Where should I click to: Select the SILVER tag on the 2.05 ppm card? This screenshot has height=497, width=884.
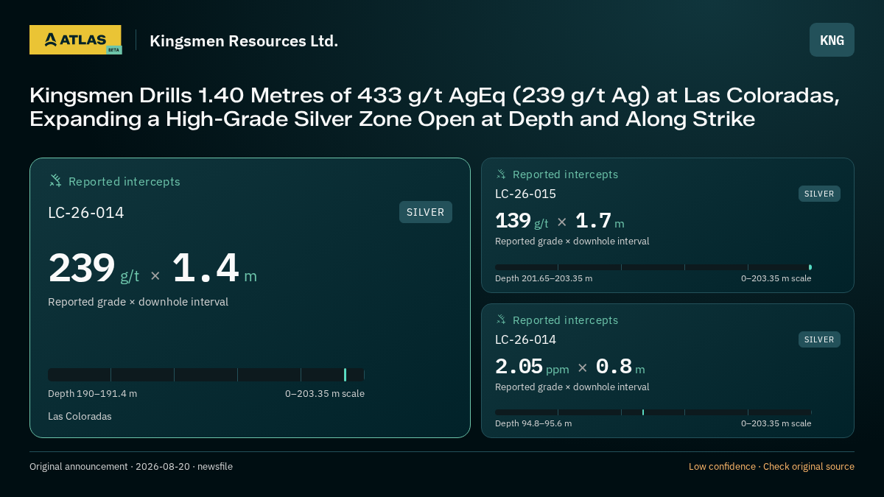point(819,339)
